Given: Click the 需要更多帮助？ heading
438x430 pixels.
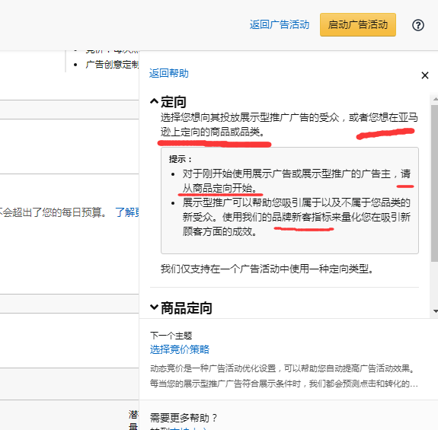Looking at the screenshot, I should click(x=184, y=418).
